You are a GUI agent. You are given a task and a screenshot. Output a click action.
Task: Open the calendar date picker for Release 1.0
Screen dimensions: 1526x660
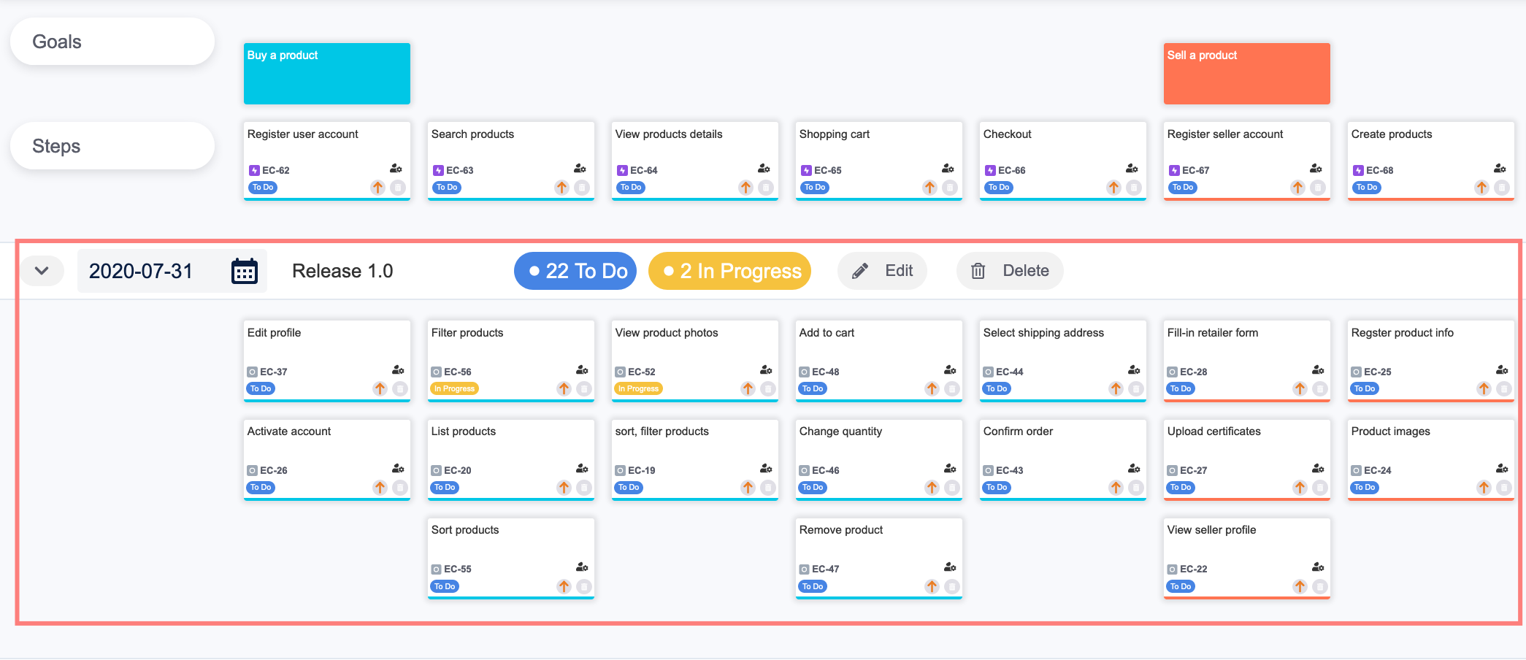(244, 272)
